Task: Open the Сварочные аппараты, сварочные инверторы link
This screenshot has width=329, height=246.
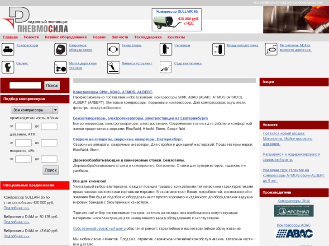Action: pos(128,139)
